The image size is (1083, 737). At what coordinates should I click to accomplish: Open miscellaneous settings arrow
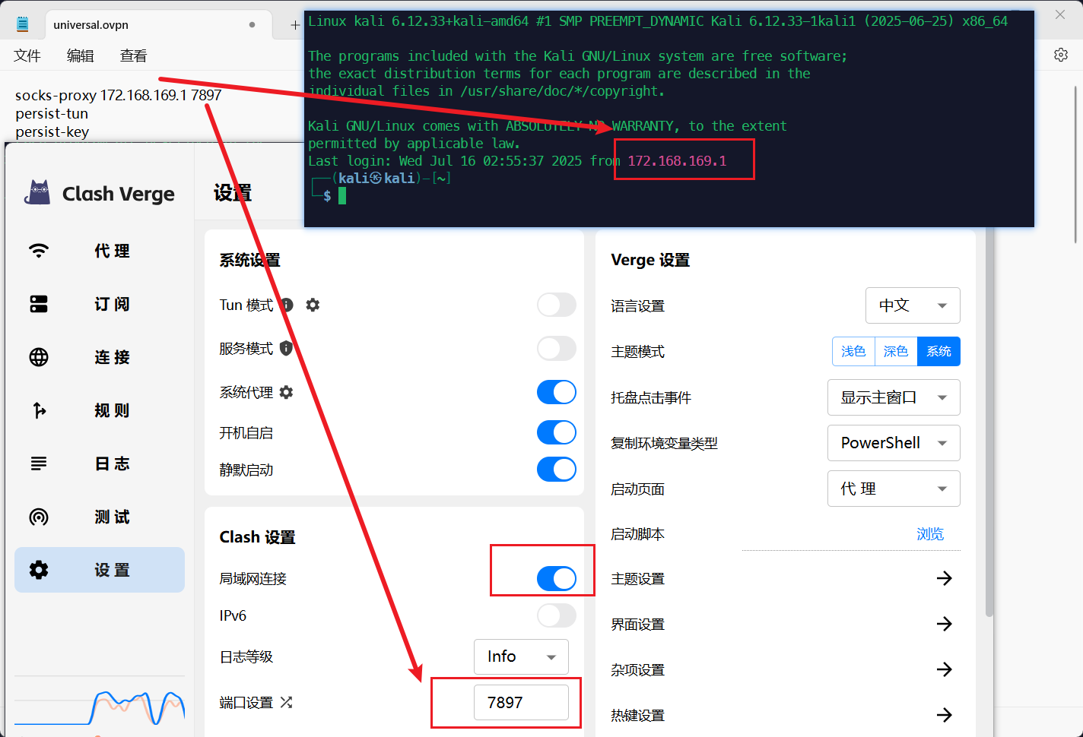click(945, 669)
